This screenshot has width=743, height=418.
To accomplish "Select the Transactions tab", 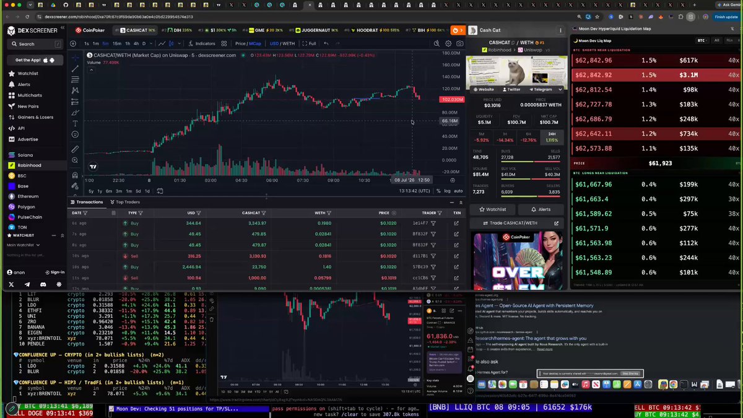I will pos(87,202).
